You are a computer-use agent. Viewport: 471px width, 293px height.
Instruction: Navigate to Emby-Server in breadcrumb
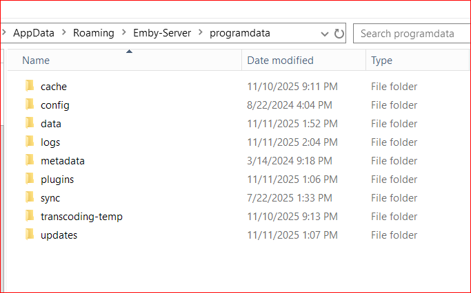(161, 33)
